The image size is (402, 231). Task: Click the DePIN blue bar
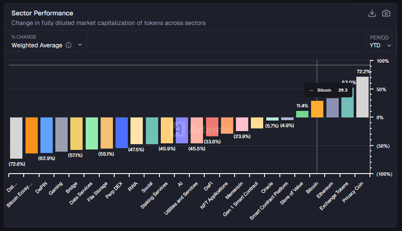click(x=47, y=135)
